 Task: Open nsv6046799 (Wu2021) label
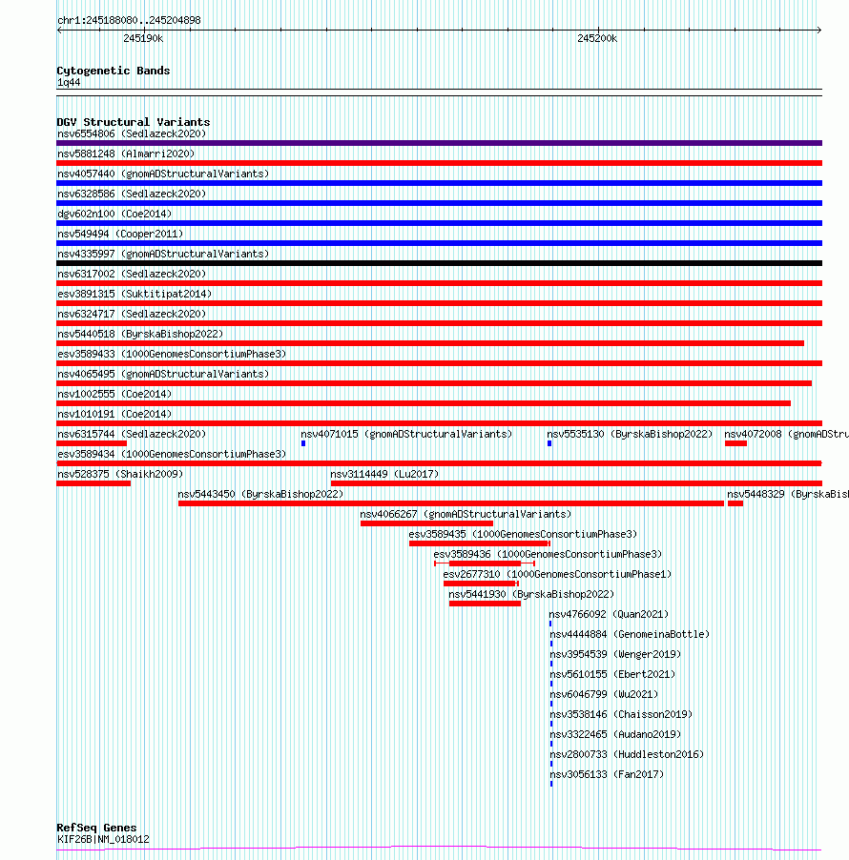pos(604,694)
